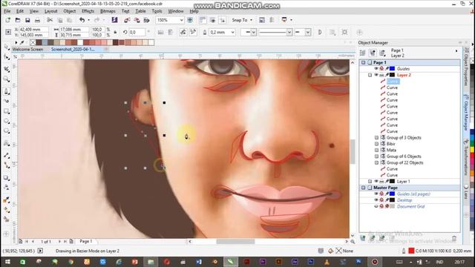475x267 pixels.
Task: Toggle visibility eye of Layer 1
Action: tap(376, 181)
